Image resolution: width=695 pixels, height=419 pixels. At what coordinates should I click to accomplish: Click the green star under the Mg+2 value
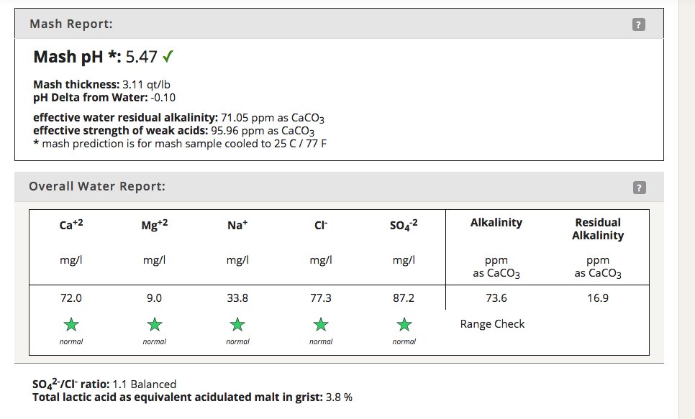[155, 324]
